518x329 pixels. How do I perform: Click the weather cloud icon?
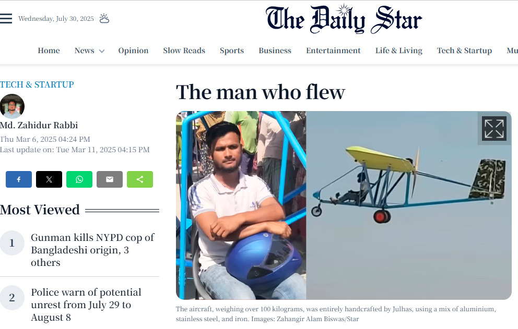click(104, 18)
